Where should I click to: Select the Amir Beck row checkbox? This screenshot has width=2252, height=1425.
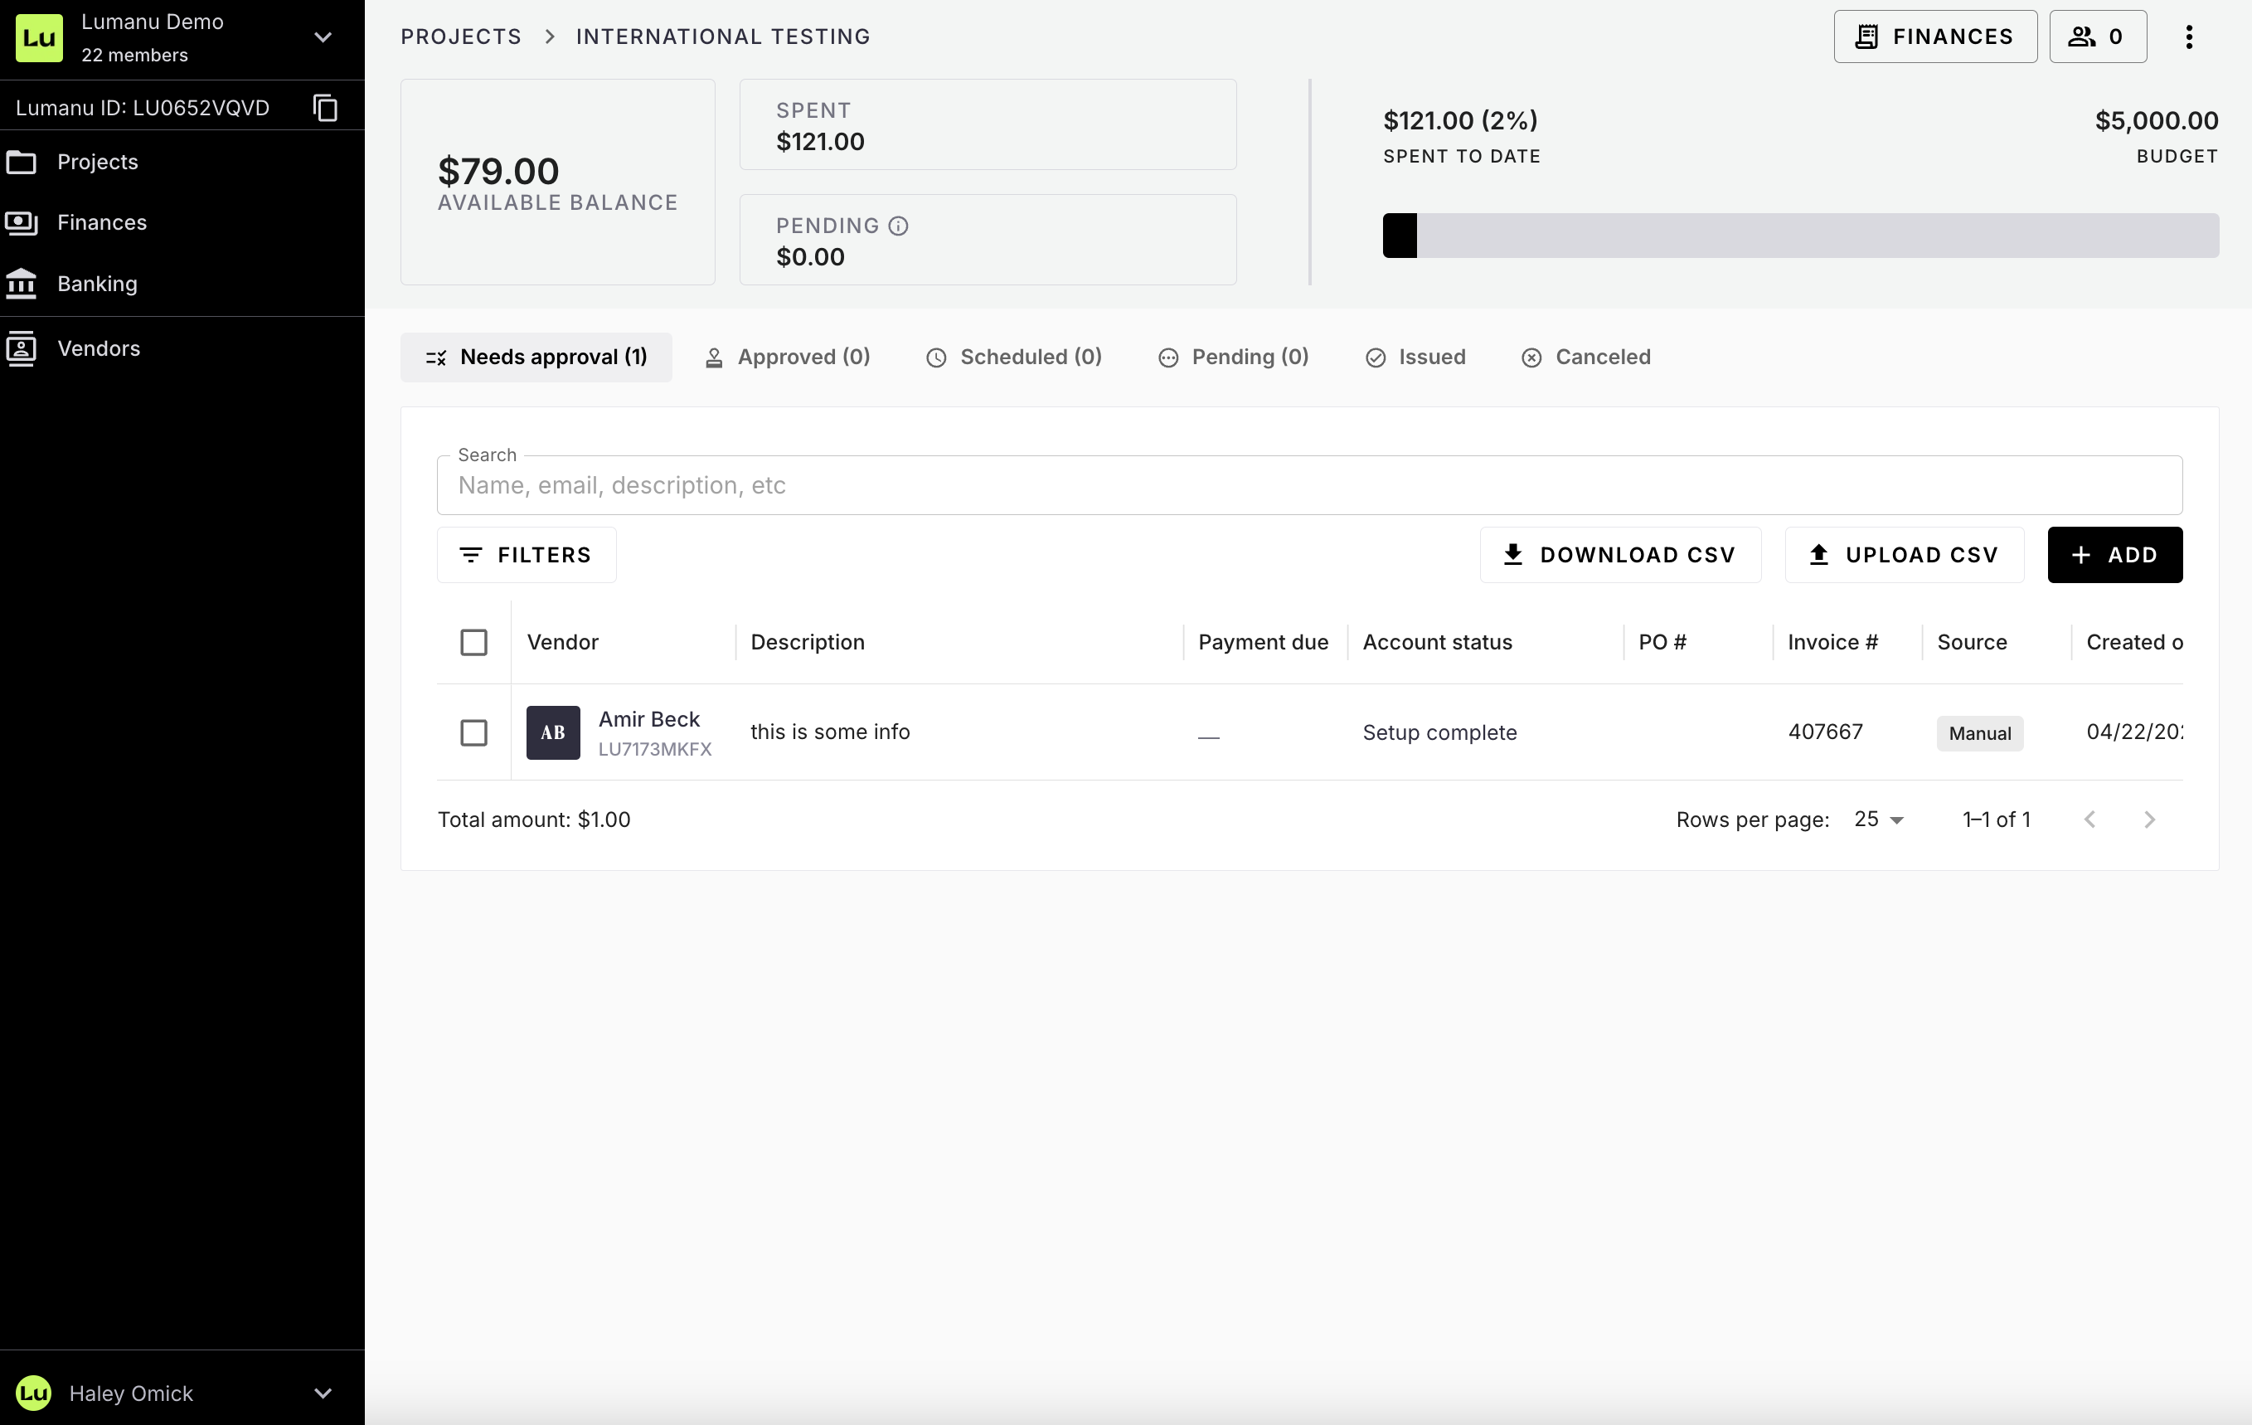click(473, 732)
